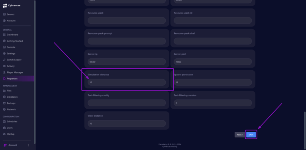Click the Files folder icon
This screenshot has height=150, width=306.
click(x=4, y=90)
